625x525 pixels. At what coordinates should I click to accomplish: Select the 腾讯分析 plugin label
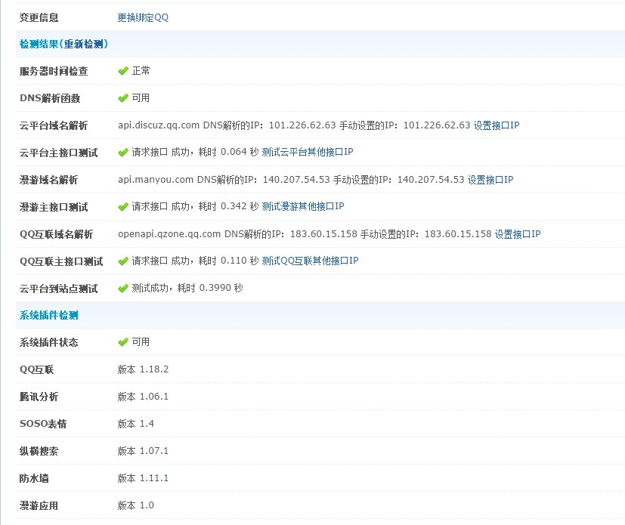click(x=39, y=397)
